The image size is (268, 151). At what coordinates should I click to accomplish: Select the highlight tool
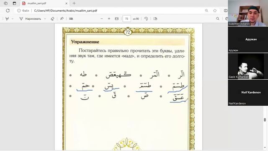point(7,18)
